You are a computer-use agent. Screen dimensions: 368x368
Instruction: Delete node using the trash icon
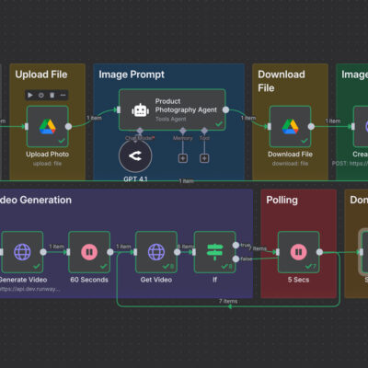tap(52, 95)
